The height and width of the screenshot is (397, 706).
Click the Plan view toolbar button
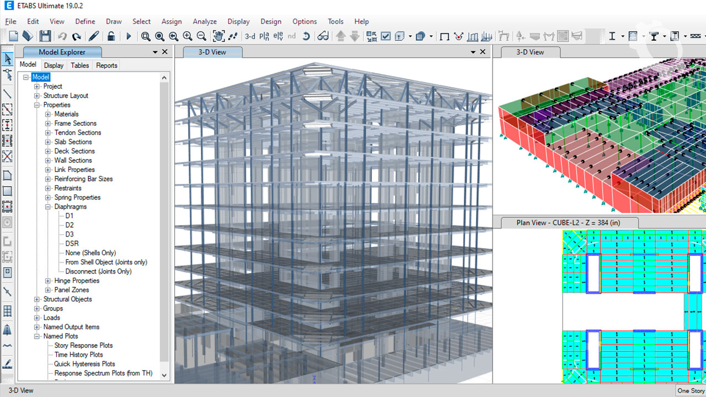264,36
